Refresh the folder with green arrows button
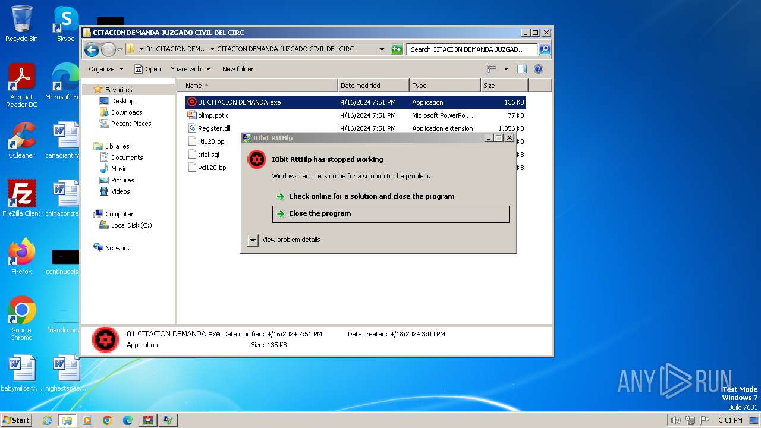The height and width of the screenshot is (428, 761). pyautogui.click(x=397, y=49)
